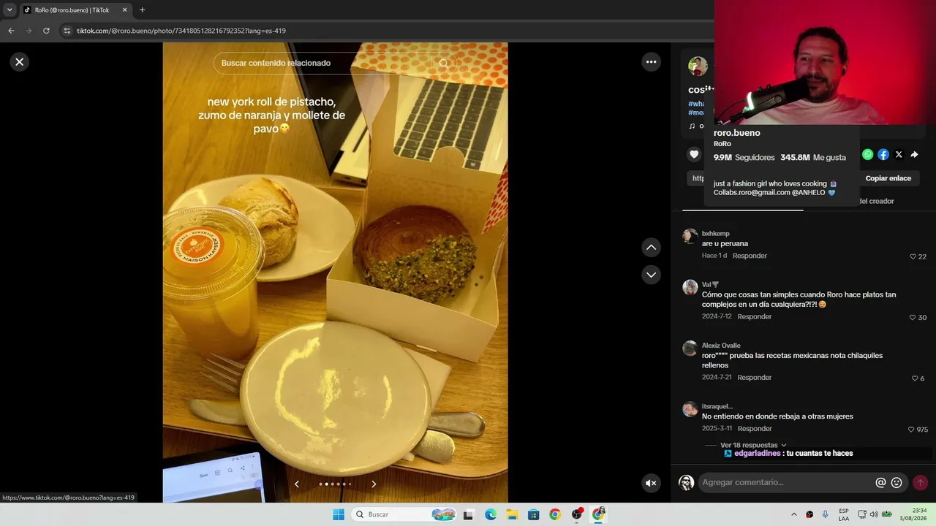Viewport: 936px width, 526px height.
Task: Show the next photo in carousel
Action: 374,484
